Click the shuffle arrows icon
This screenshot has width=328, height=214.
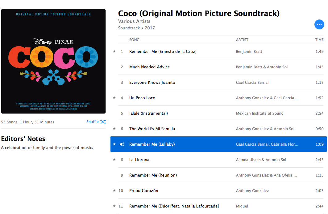103,122
